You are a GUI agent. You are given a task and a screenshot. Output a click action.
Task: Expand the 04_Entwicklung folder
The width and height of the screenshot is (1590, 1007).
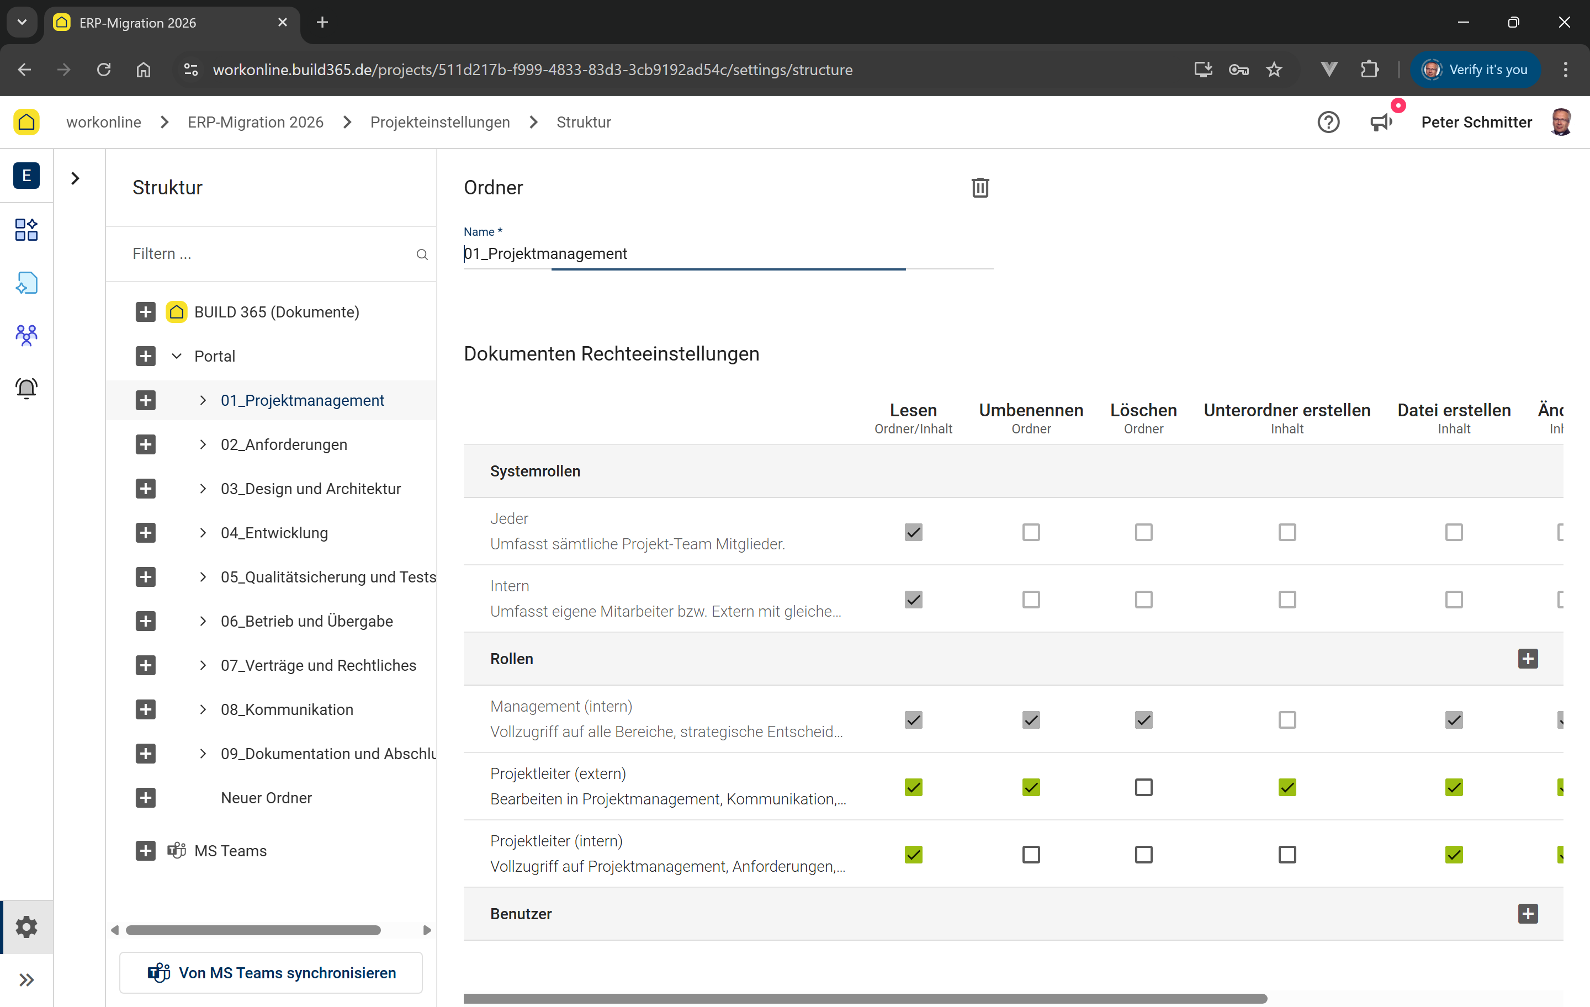(203, 533)
